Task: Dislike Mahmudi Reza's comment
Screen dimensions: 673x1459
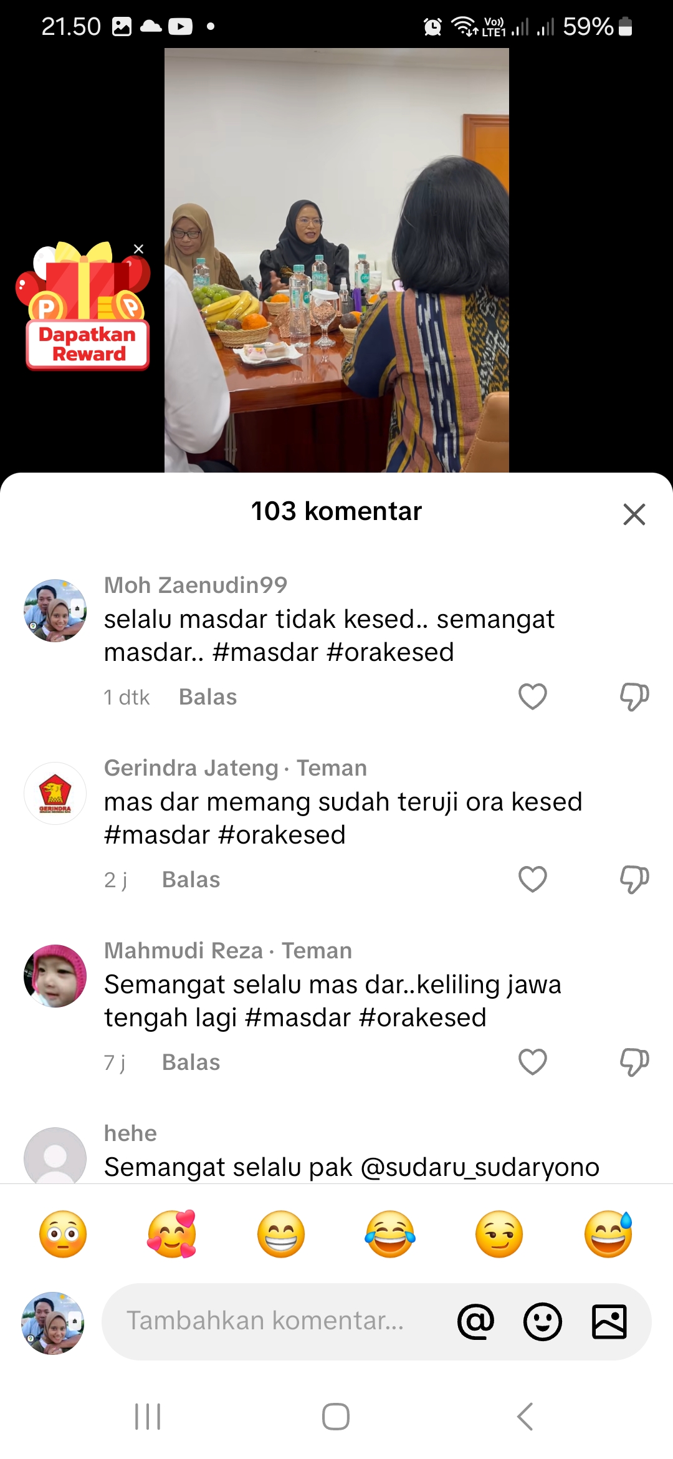Action: click(x=634, y=1062)
